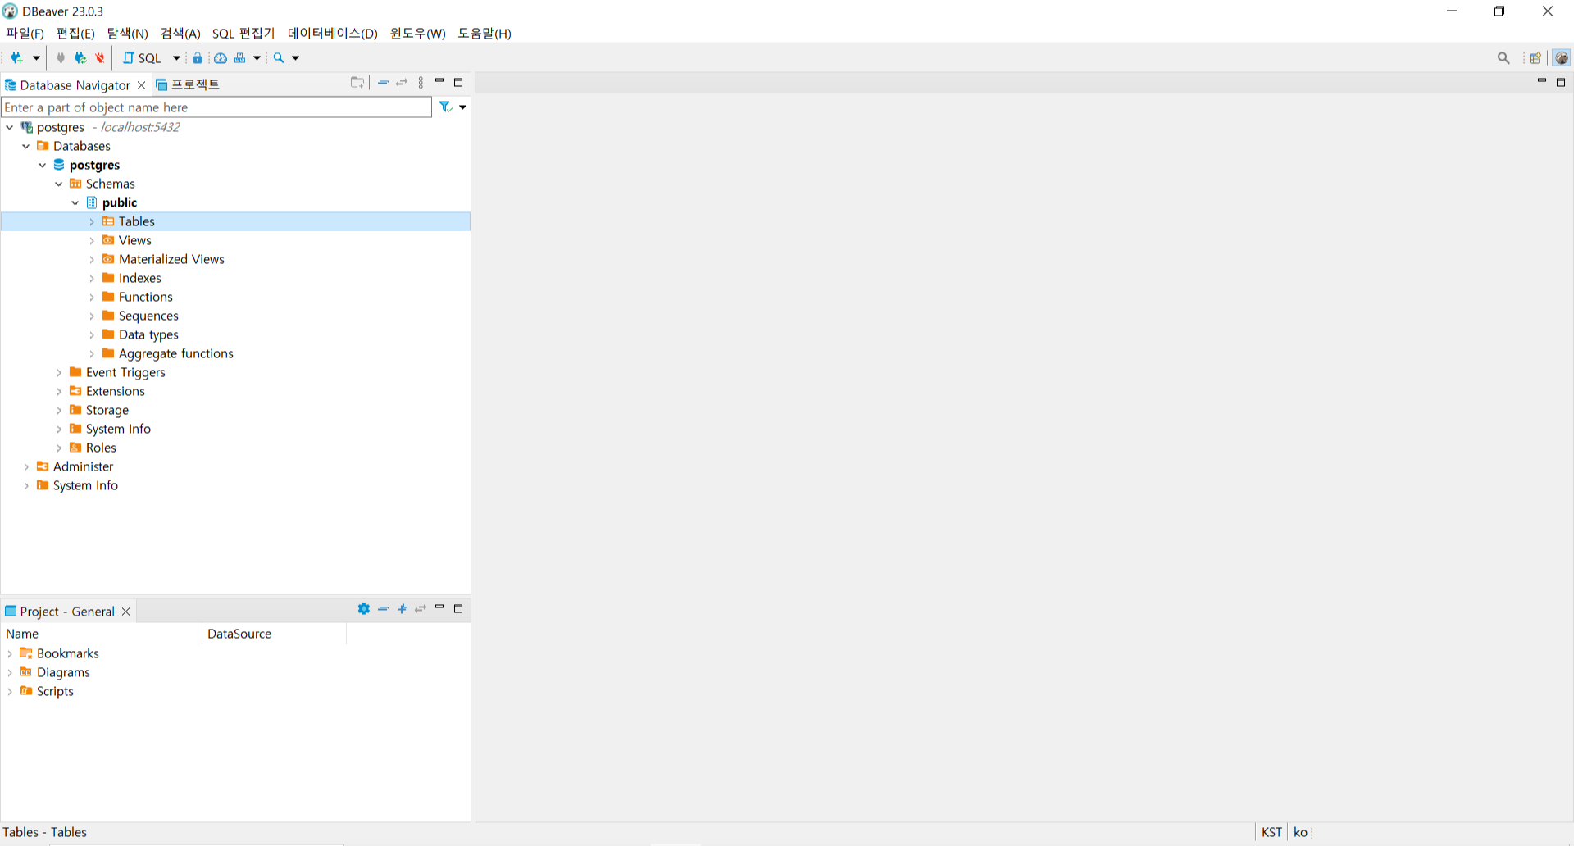Toggle Link with Editor in Database Navigator

(402, 83)
